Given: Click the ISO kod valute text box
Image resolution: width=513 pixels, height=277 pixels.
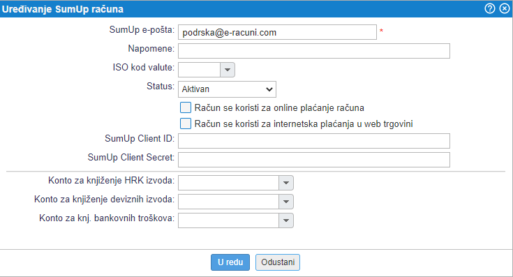Looking at the screenshot, I should pos(199,70).
